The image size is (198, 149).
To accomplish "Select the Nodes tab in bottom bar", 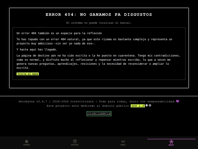I will [x=171, y=142].
